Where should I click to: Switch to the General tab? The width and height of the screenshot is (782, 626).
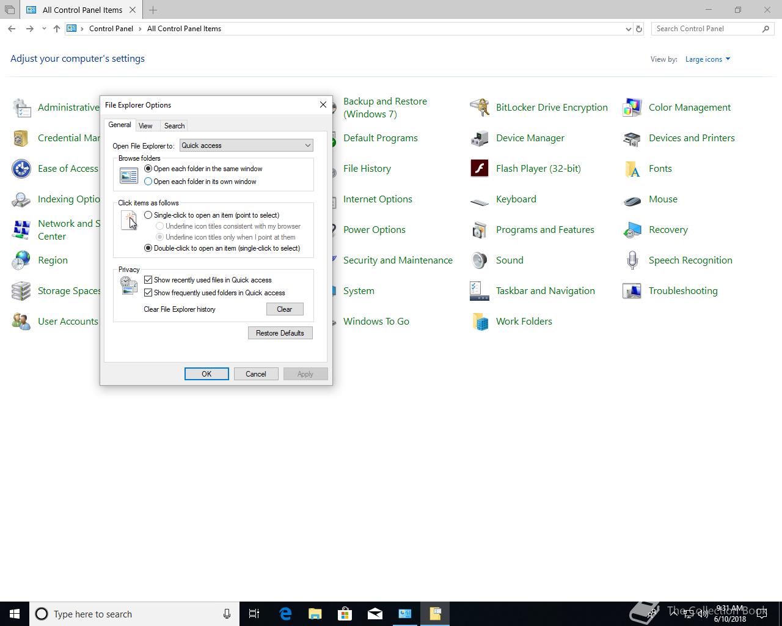click(x=120, y=125)
